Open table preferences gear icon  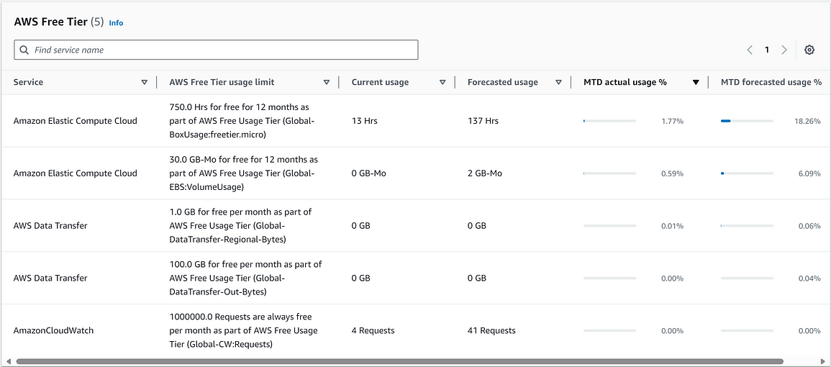pos(809,50)
